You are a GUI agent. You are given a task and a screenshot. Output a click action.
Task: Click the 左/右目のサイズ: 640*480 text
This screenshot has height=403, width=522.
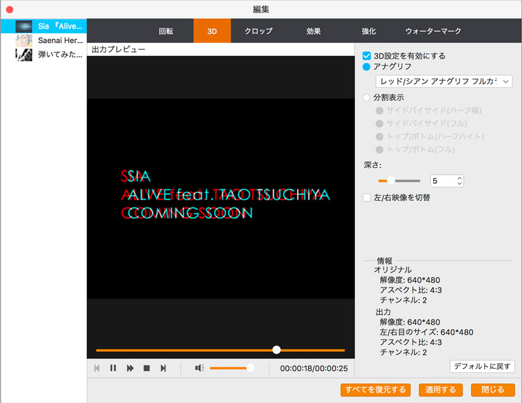pyautogui.click(x=427, y=332)
